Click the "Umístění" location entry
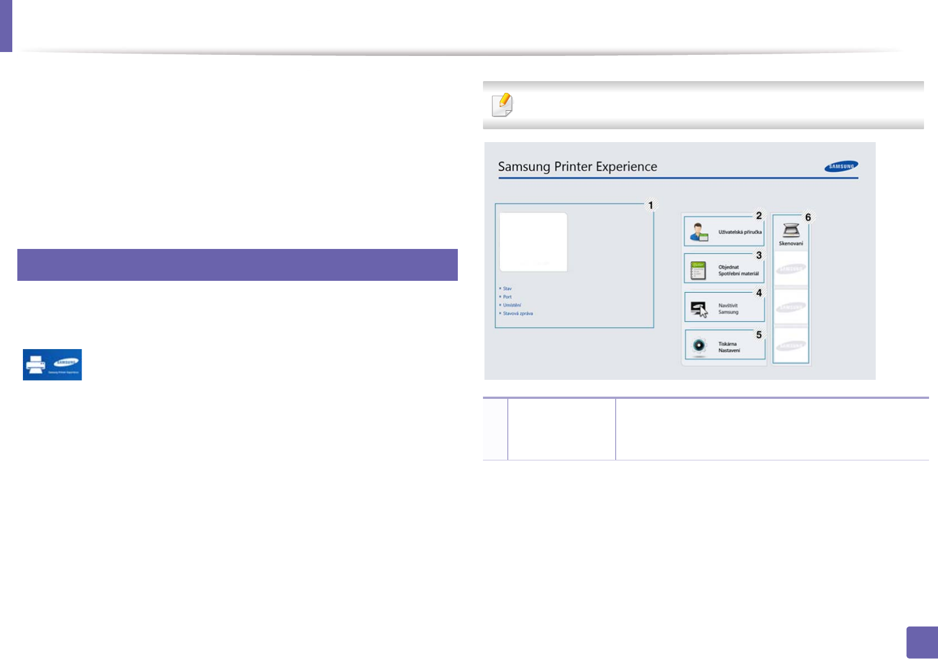 coord(512,305)
